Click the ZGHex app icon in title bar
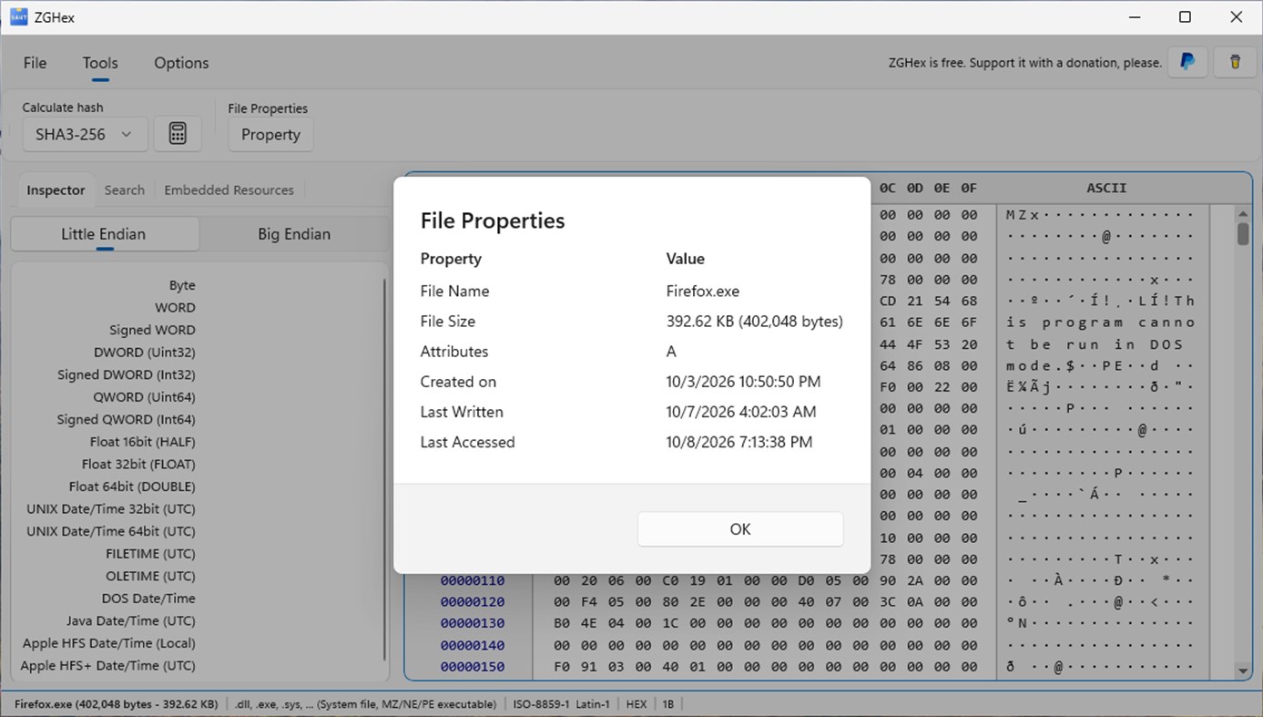Viewport: 1263px width, 717px height. click(18, 16)
